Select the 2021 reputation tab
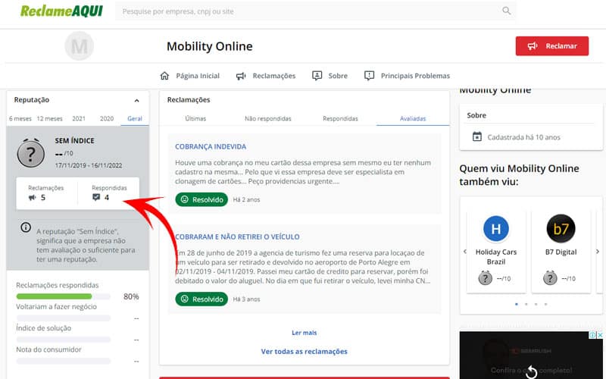Viewport: 606px width, 379px height. coord(79,119)
